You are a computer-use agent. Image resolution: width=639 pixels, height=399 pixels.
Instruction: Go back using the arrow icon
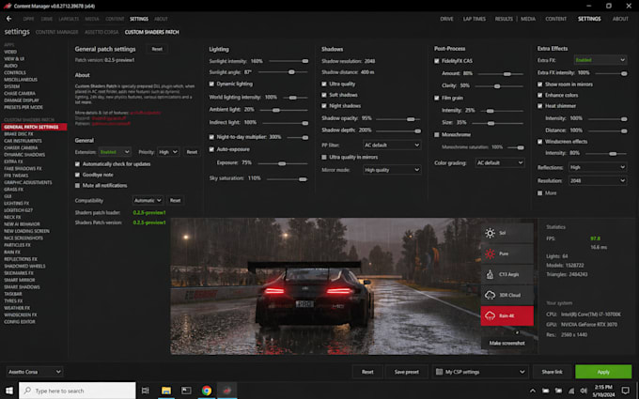click(x=9, y=19)
